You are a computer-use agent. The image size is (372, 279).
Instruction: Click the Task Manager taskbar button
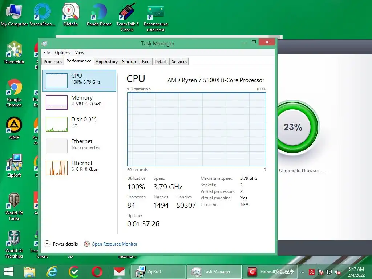tap(214, 272)
